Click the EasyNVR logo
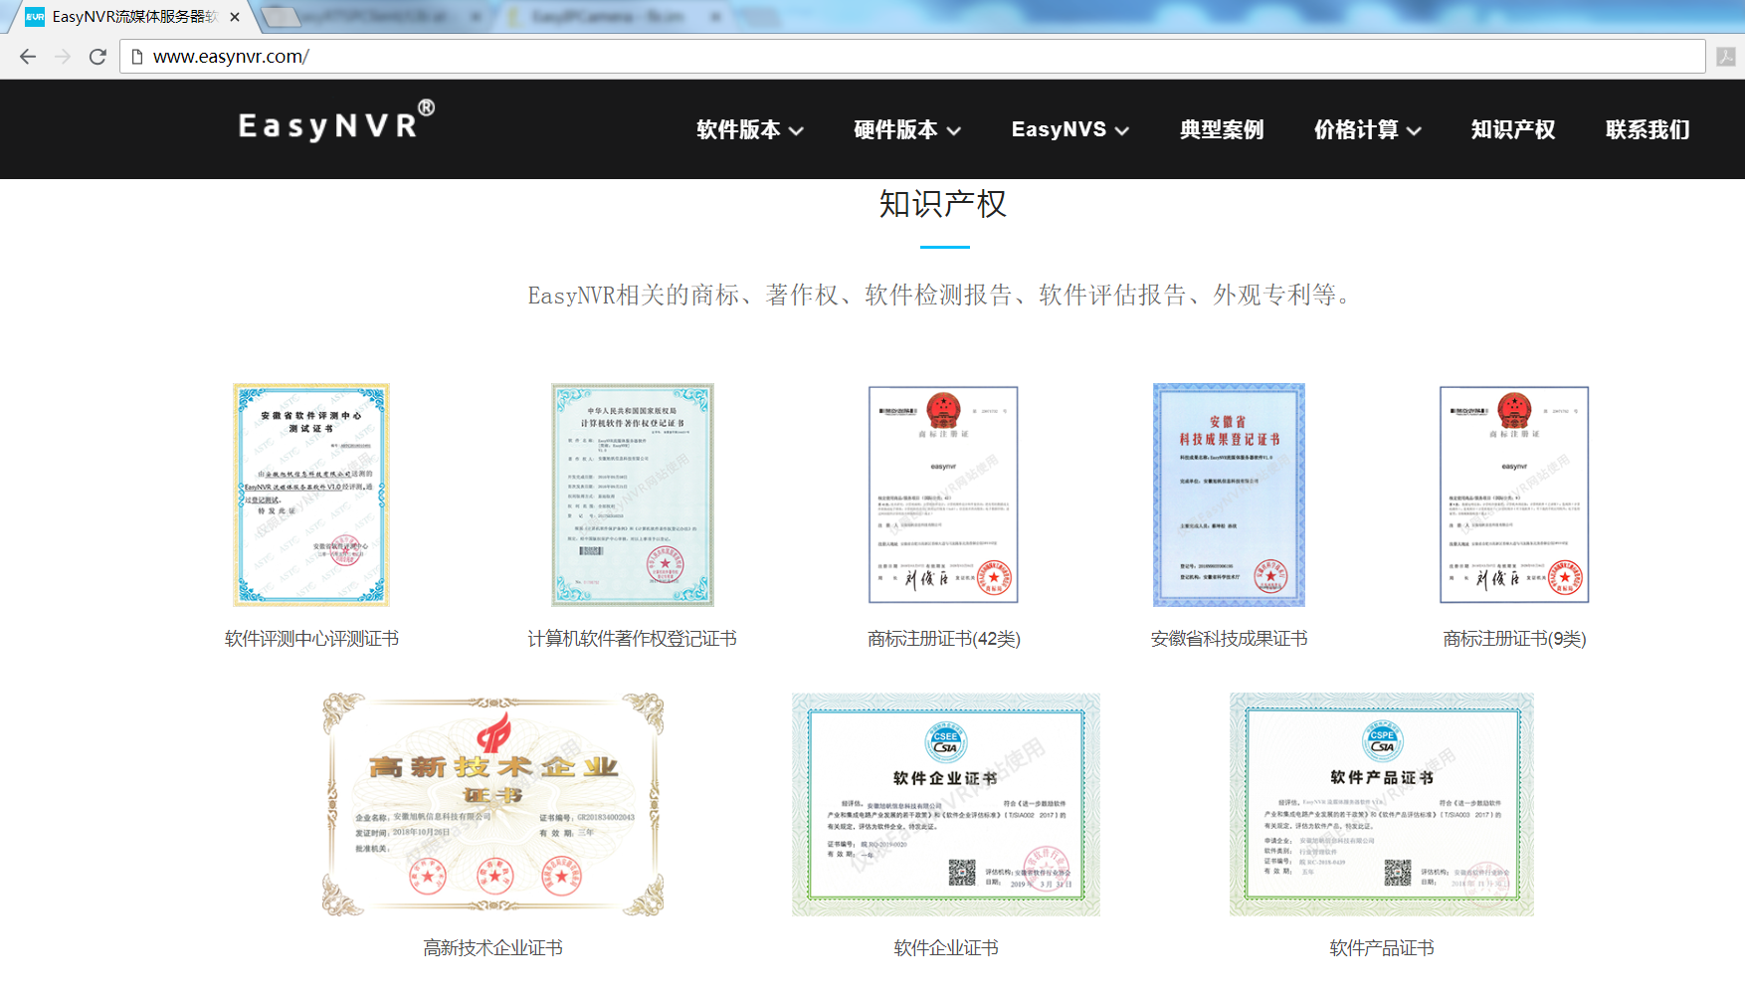 (336, 122)
